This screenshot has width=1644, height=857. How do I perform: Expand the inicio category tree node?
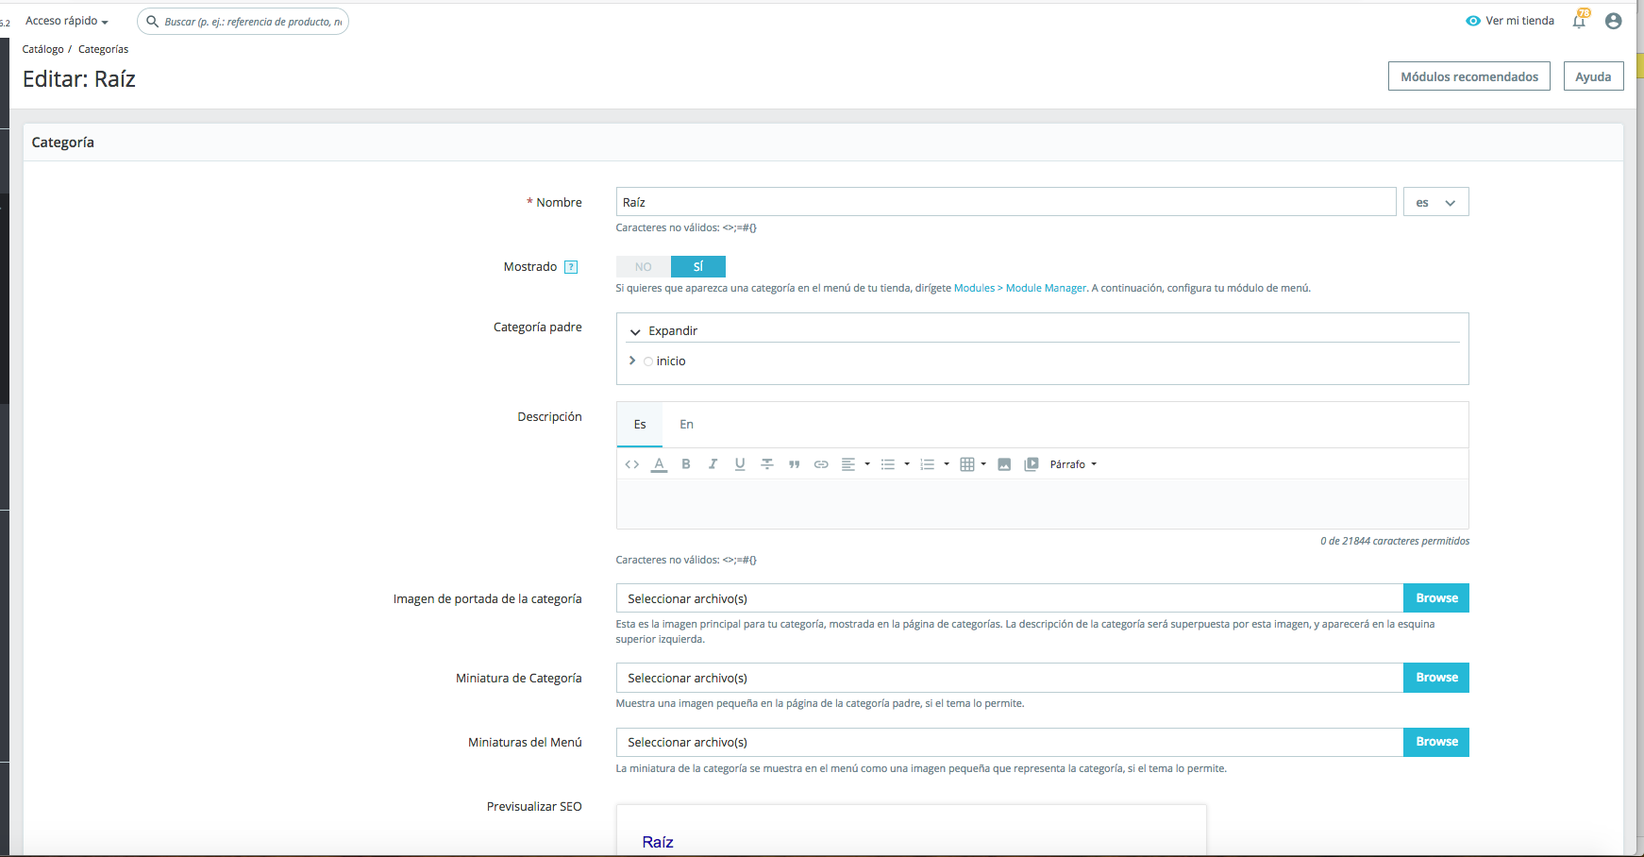(x=632, y=361)
